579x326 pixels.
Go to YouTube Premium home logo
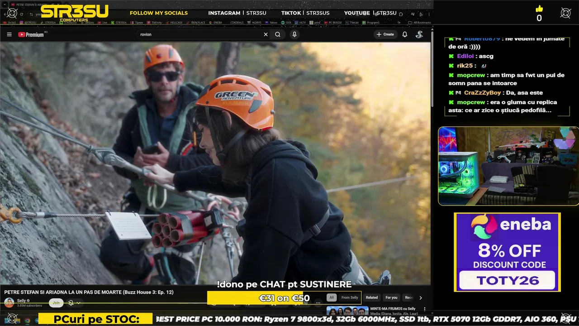click(x=31, y=34)
